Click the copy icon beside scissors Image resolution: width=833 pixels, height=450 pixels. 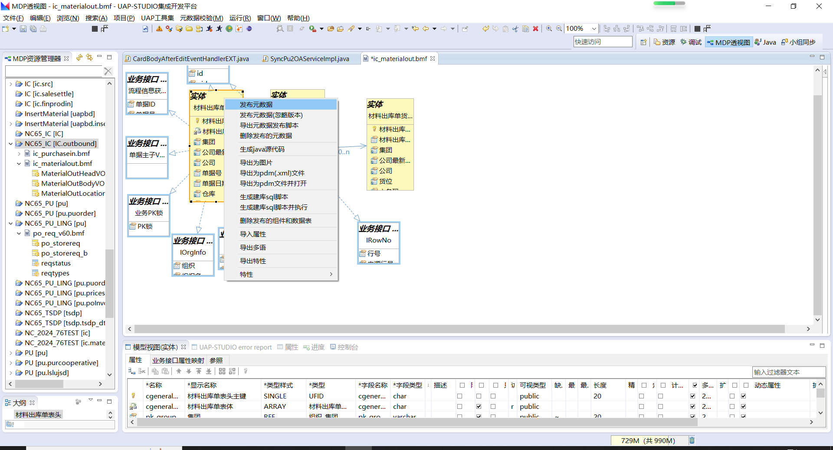click(525, 29)
